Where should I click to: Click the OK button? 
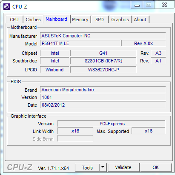tap(156, 167)
